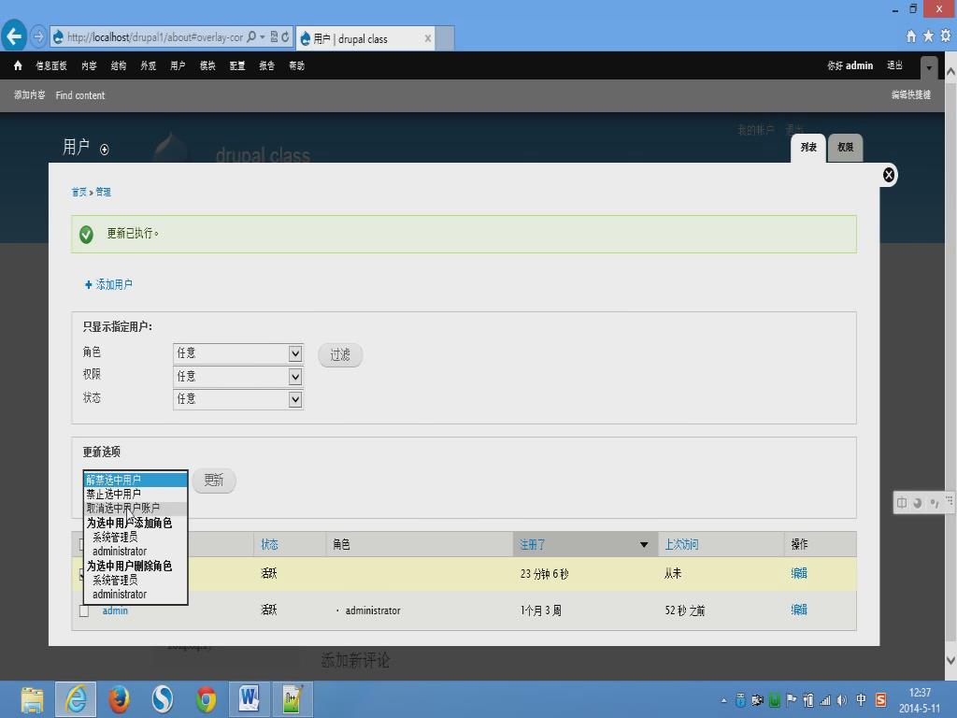The height and width of the screenshot is (718, 957).
Task: Expand the 状态 filter dropdown
Action: click(294, 399)
